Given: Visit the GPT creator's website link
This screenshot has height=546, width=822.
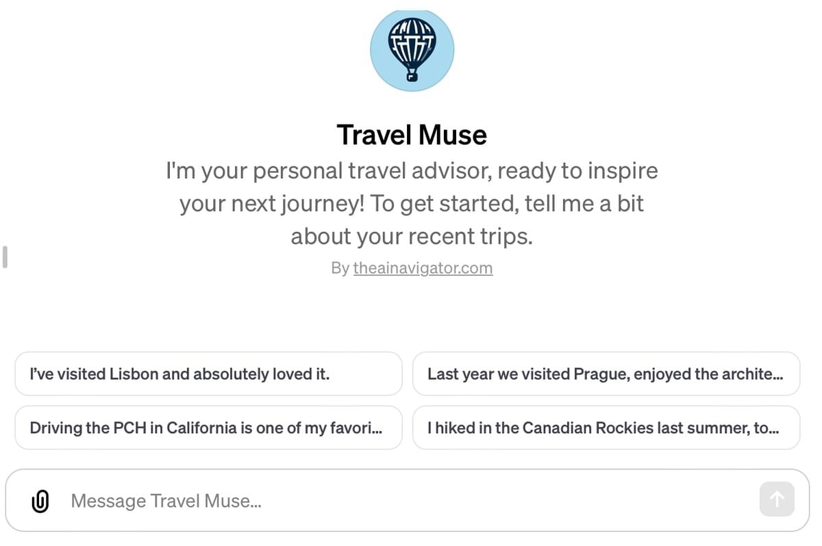Looking at the screenshot, I should [x=423, y=268].
